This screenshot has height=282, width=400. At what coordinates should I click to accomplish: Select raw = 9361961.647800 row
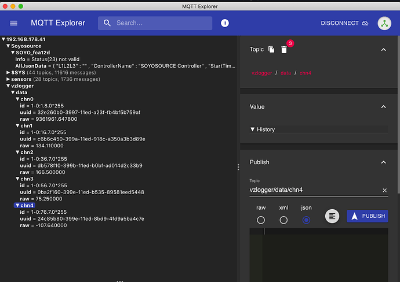point(49,119)
